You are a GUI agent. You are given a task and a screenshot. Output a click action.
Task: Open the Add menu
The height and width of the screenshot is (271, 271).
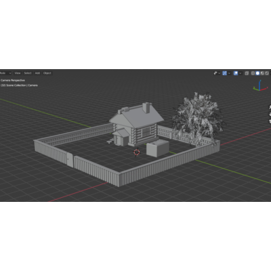pos(37,73)
